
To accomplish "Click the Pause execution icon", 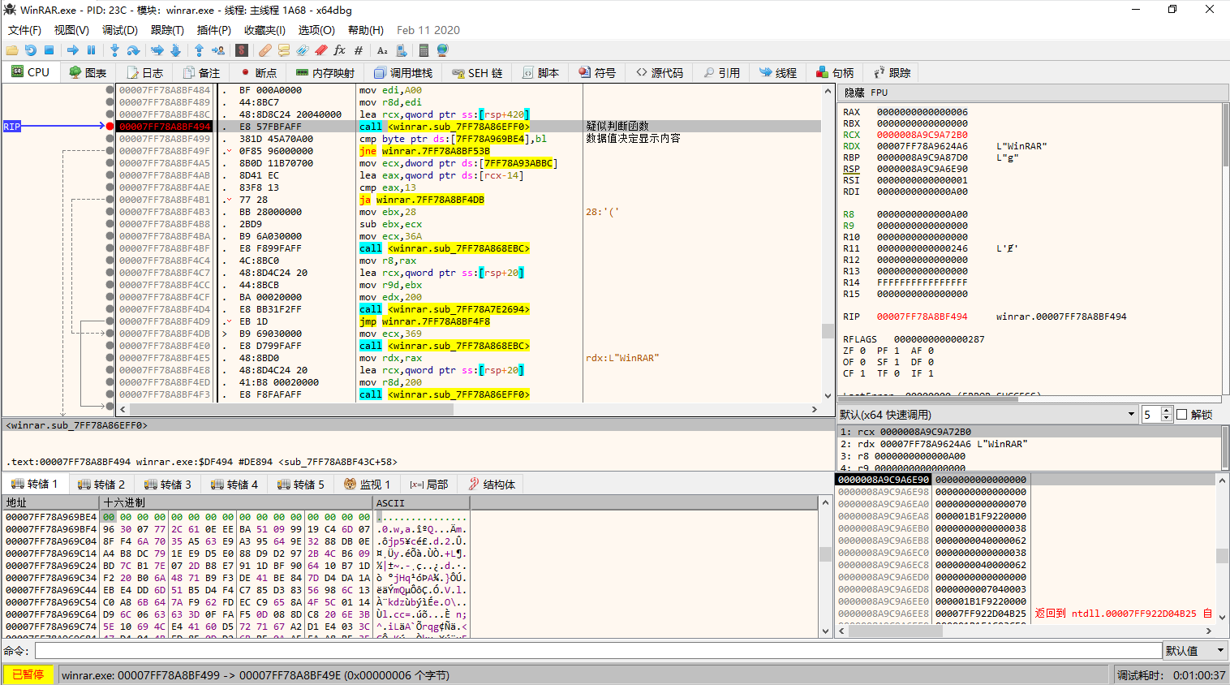I will coord(91,50).
